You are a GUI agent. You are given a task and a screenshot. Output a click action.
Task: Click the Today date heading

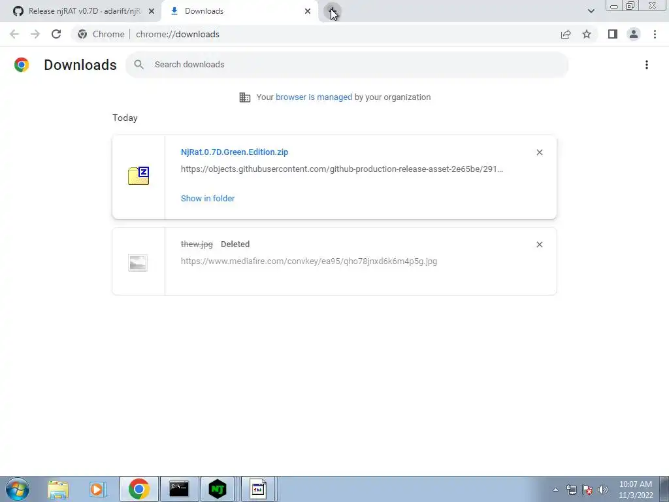125,118
